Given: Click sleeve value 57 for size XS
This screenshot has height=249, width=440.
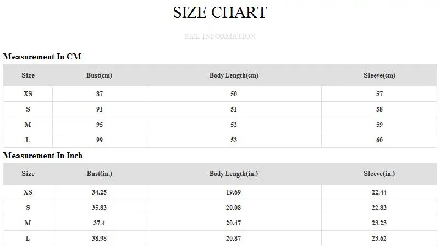Looking at the screenshot, I should point(380,94).
